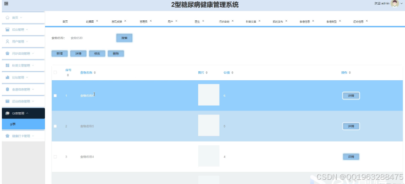405x184 pixels.
Task: Switch to the 运动信息 tab
Action: point(358,22)
